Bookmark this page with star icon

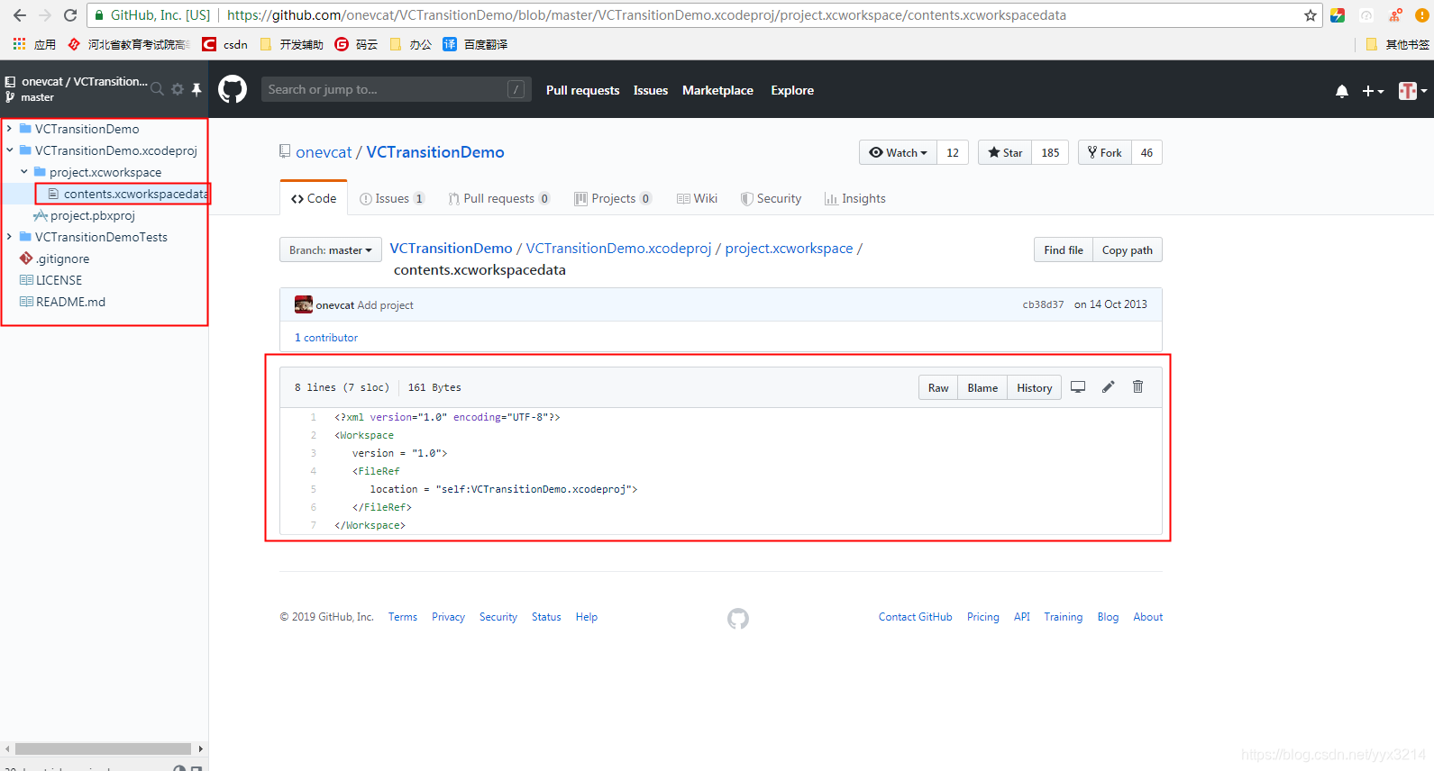[1311, 15]
